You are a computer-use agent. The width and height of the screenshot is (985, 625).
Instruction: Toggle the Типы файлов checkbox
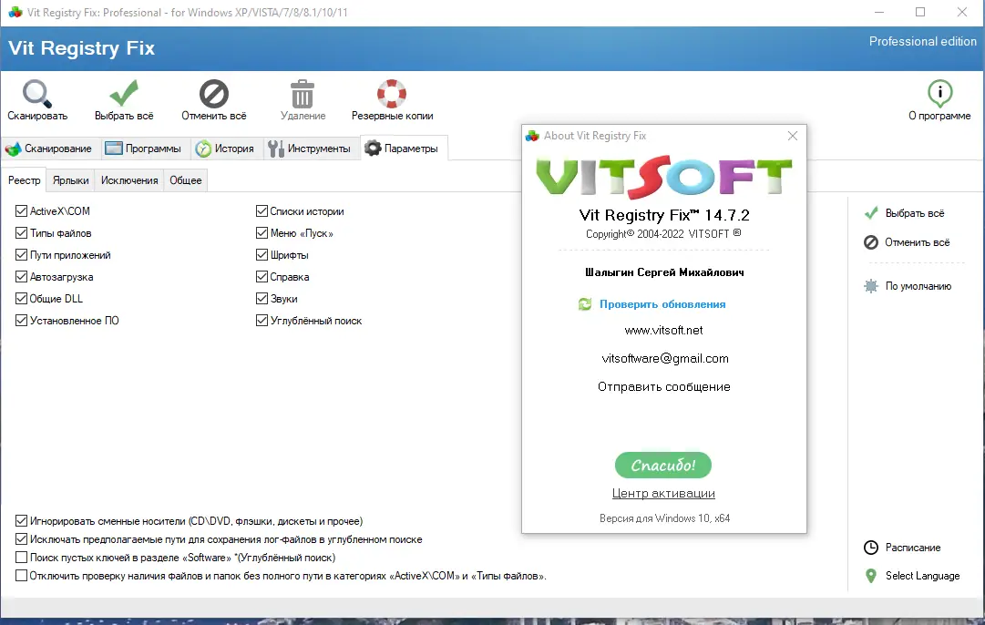point(21,233)
